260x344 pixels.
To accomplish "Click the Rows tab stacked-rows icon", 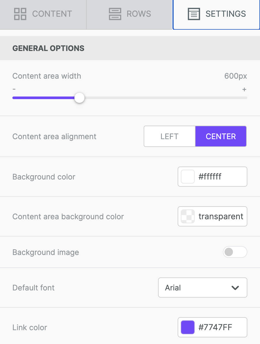I will point(115,14).
